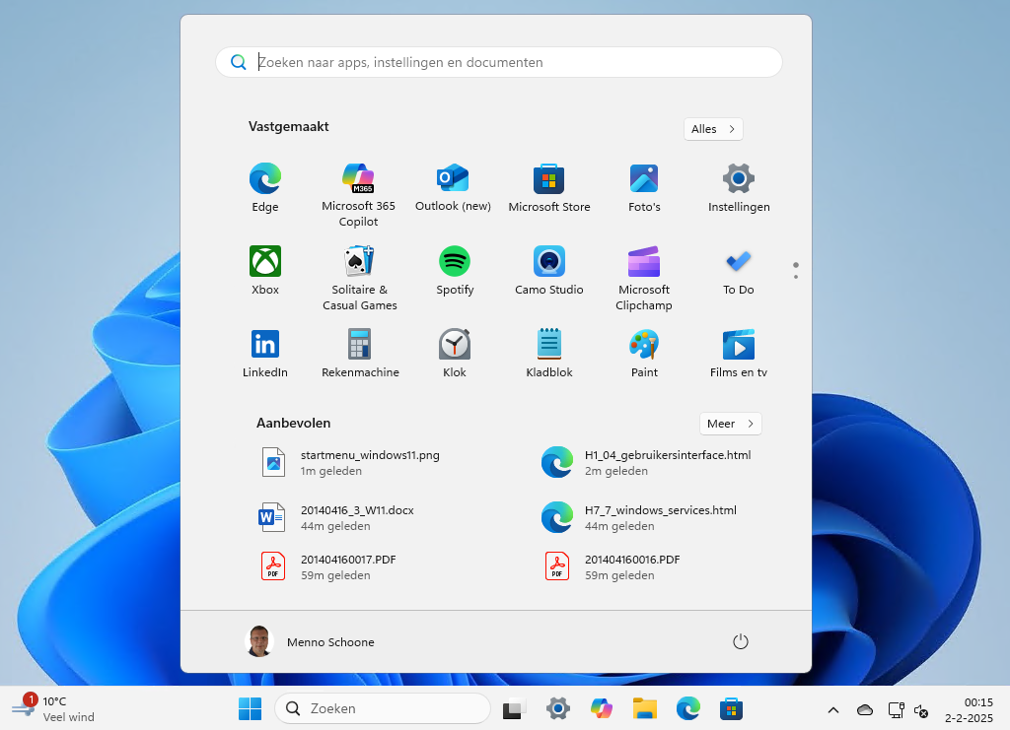Click the muted volume tray icon
1010x730 pixels.
[x=921, y=710]
